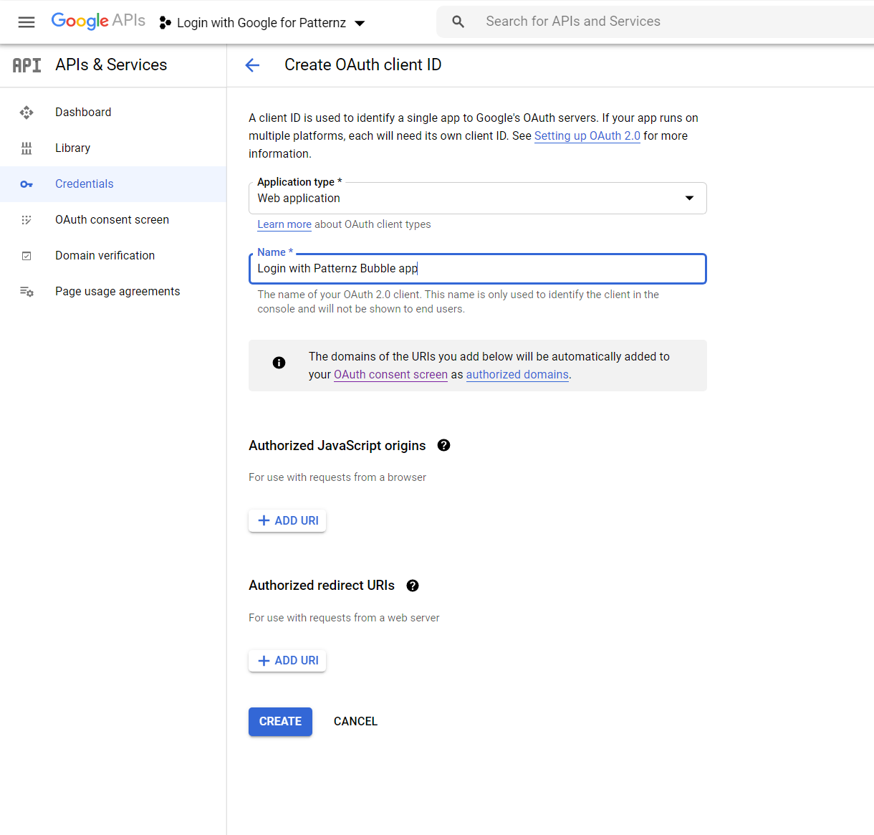This screenshot has width=874, height=835.
Task: Click the search magnifier icon
Action: pos(458,22)
